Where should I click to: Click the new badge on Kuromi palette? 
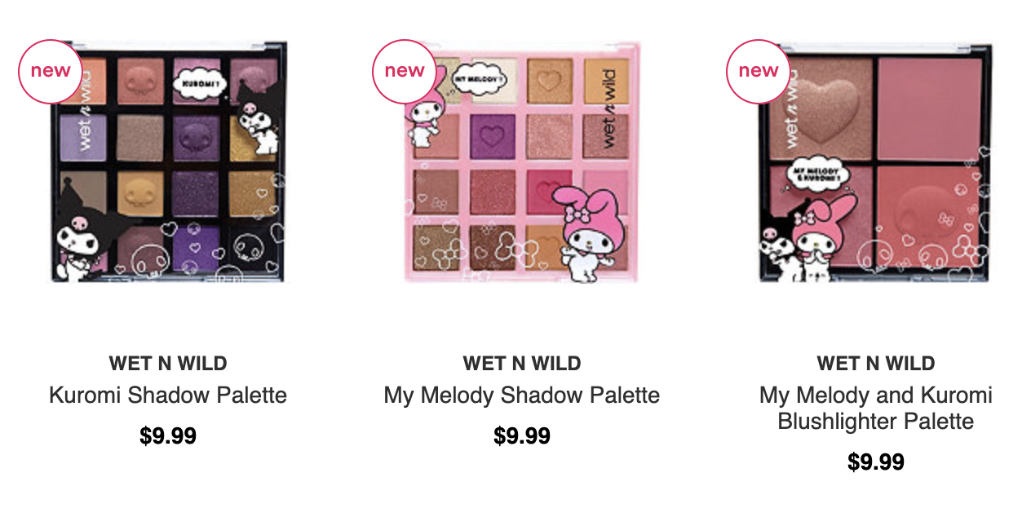51,71
